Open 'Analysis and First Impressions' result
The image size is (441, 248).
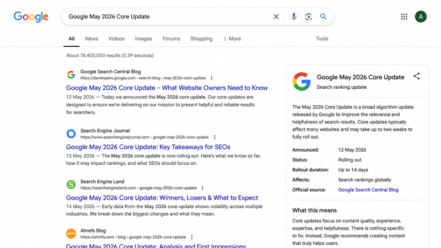pos(156,245)
